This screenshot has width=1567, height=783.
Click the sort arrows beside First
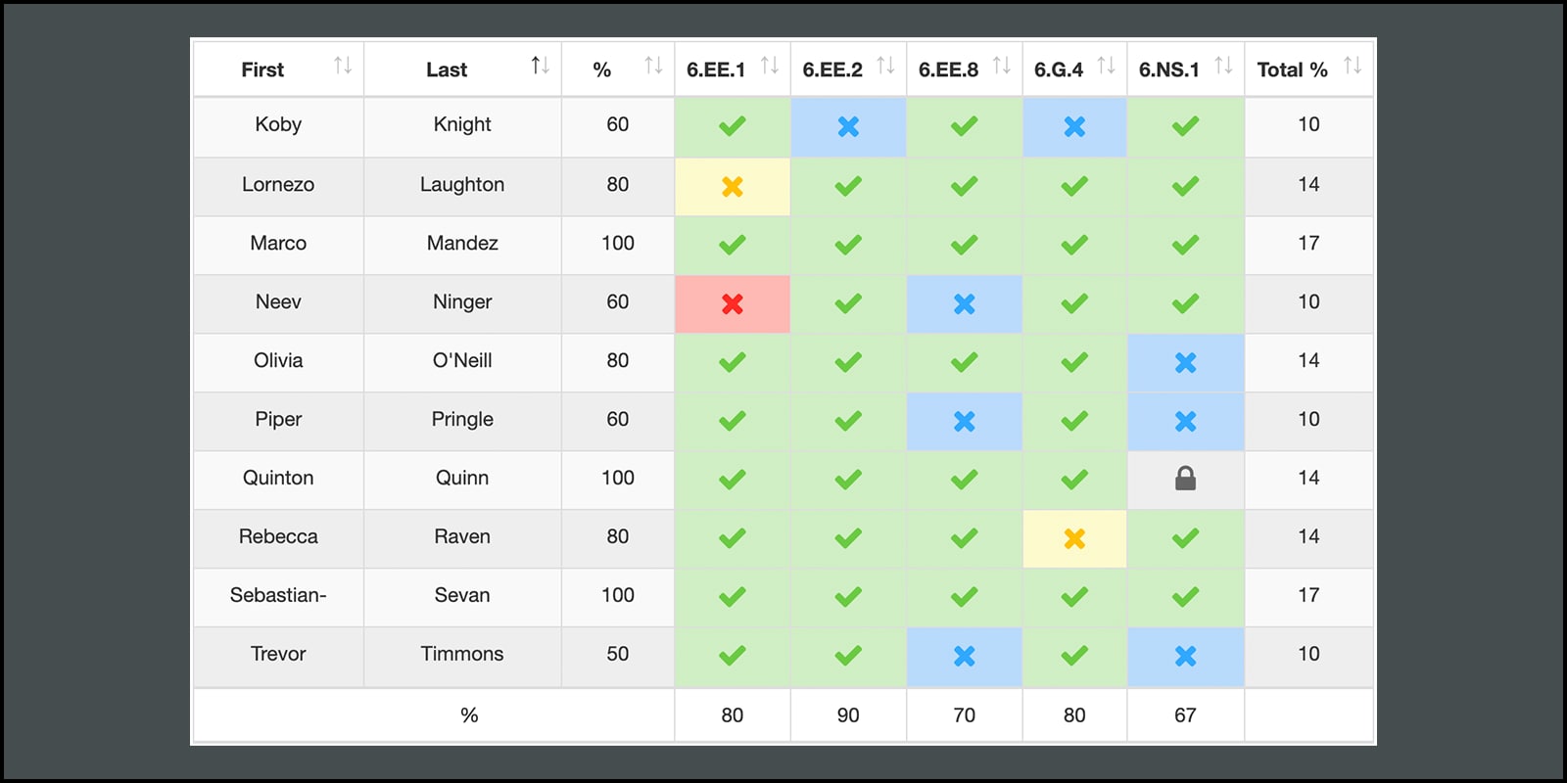(342, 66)
